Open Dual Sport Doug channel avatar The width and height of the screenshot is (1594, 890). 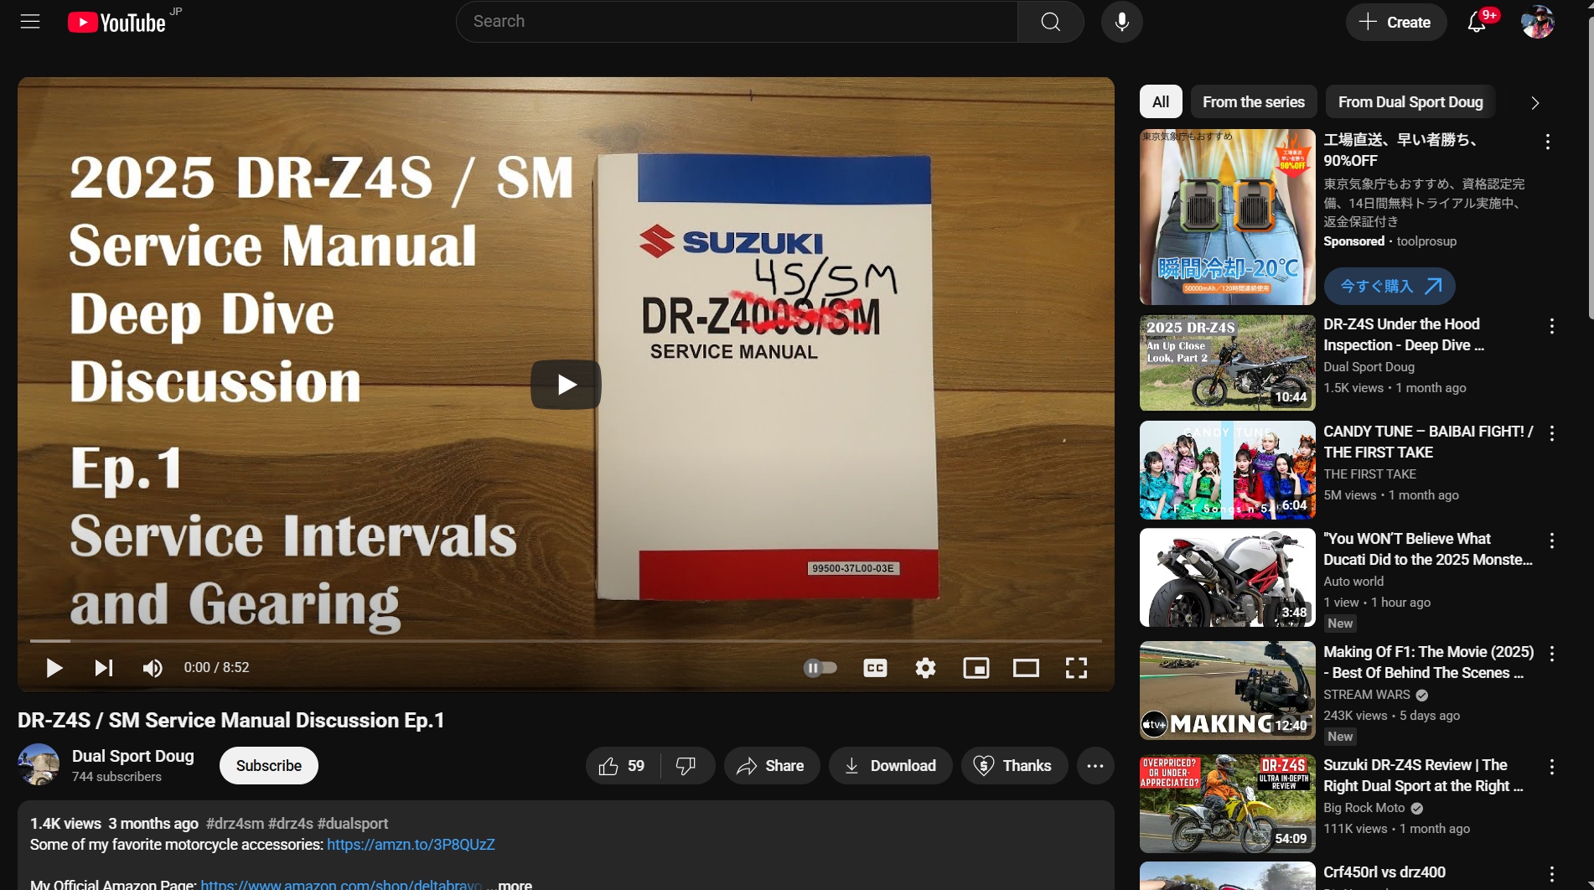39,764
